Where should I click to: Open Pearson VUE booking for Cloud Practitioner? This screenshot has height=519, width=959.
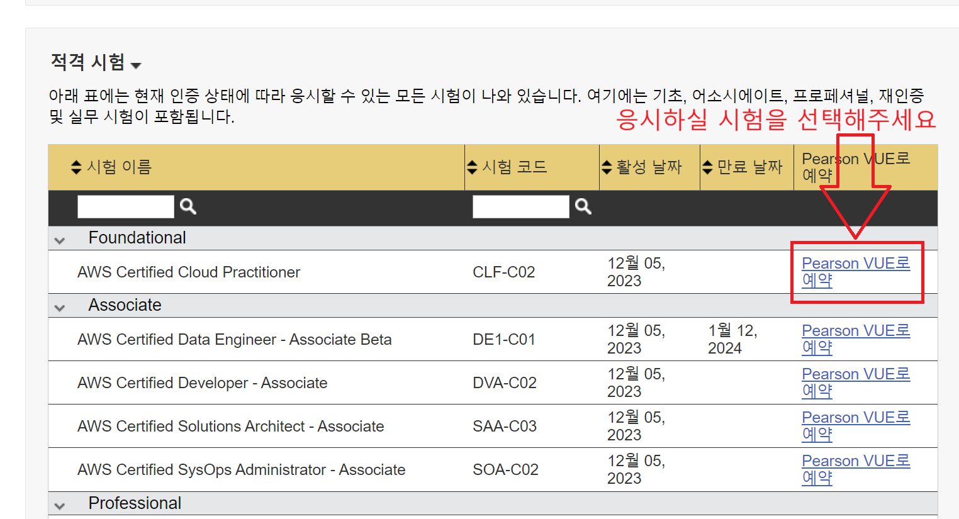tap(856, 272)
